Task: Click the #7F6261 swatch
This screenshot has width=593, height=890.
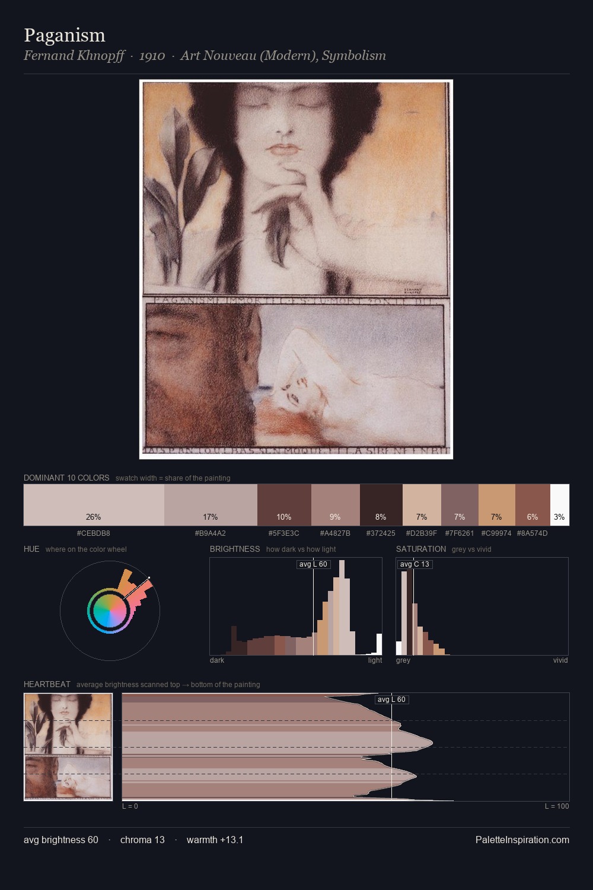Action: click(x=460, y=505)
